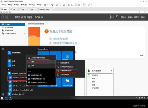Open the VMware 文件 menu
148x108 pixels.
click(4, 5)
